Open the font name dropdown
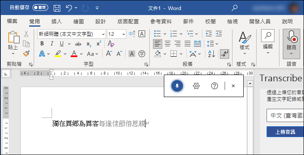 [103, 34]
